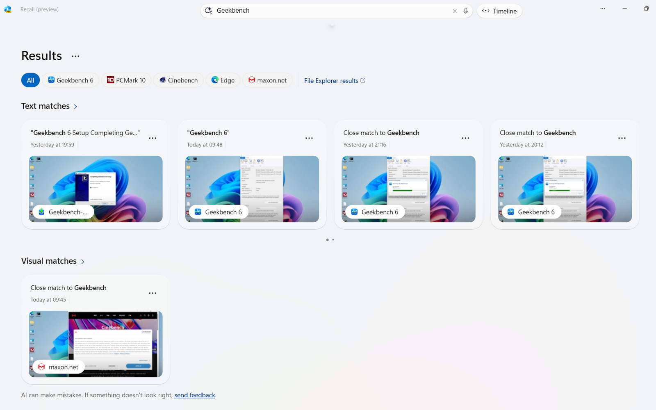Image resolution: width=656 pixels, height=410 pixels.
Task: Open the Today at 09:48 snapshot thumbnail
Action: pyautogui.click(x=252, y=189)
